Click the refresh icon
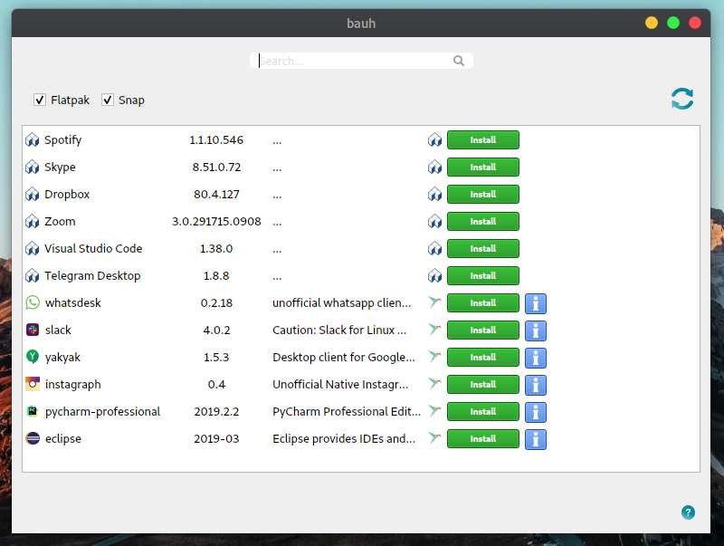Viewport: 724px width, 546px height. (682, 99)
